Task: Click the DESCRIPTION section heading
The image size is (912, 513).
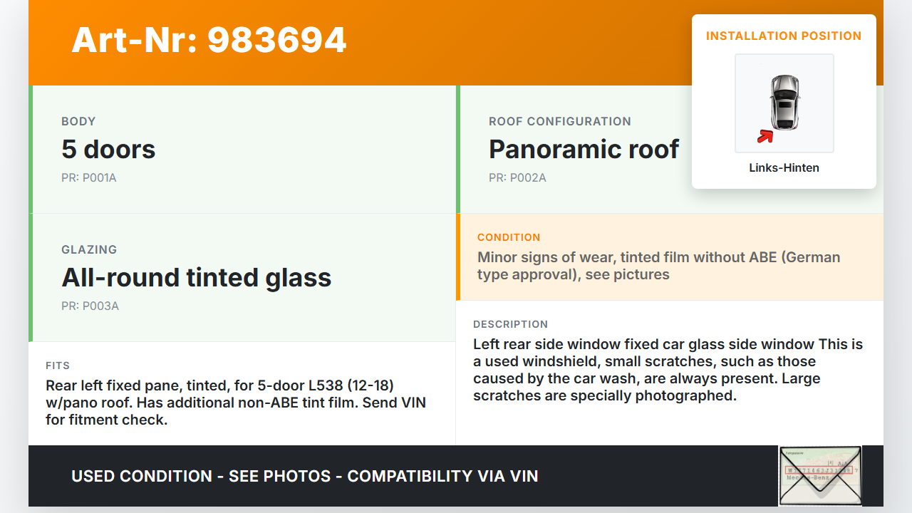Action: (510, 324)
